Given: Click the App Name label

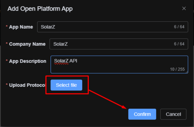Looking at the screenshot, I should coord(21,27).
